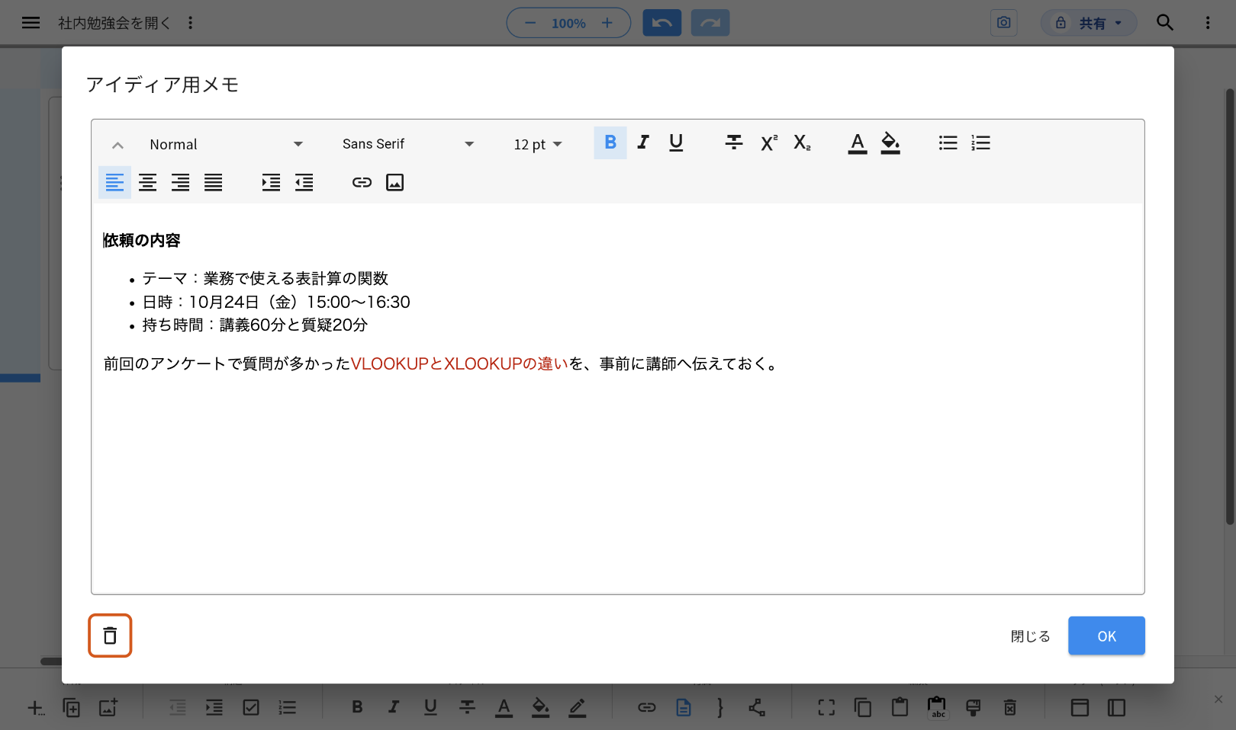Toggle bold in the bottom toolbar

tap(357, 708)
